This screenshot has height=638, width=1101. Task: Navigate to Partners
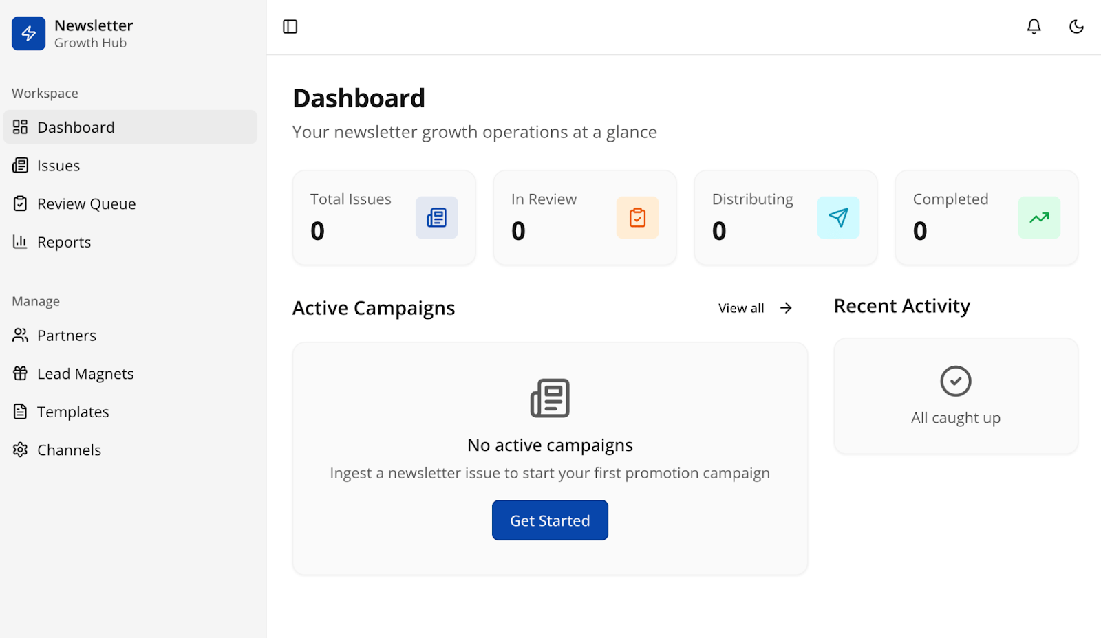pos(67,335)
